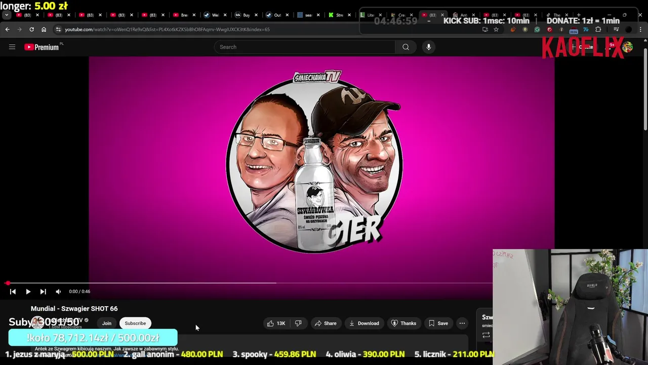Open the YouTube account avatar menu

(x=628, y=47)
